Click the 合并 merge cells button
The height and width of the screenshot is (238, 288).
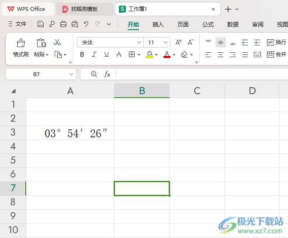[x=277, y=54]
